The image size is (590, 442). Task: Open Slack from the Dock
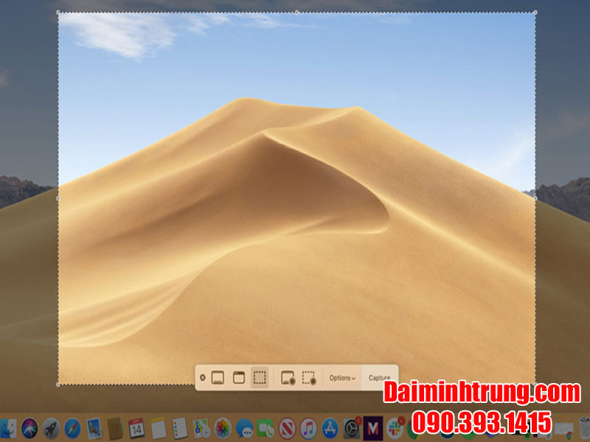click(x=395, y=427)
